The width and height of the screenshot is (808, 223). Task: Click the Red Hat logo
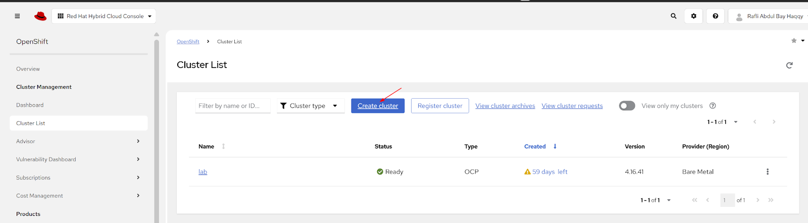click(40, 16)
